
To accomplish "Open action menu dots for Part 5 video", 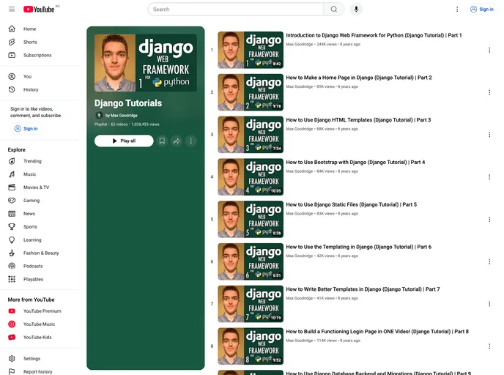I will tap(489, 219).
